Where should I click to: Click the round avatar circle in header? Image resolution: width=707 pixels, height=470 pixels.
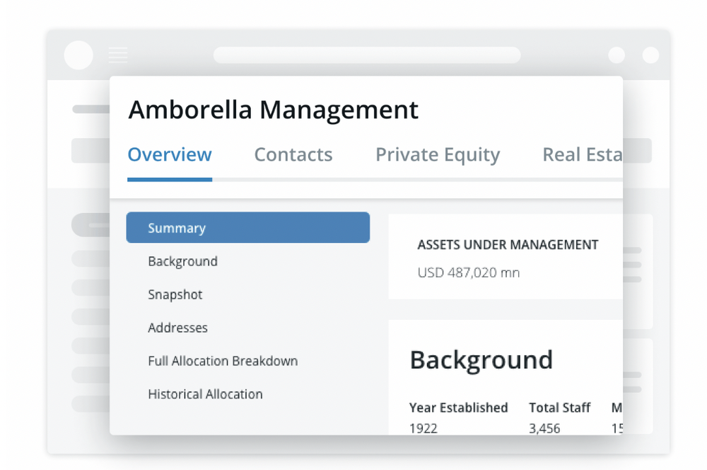79,55
